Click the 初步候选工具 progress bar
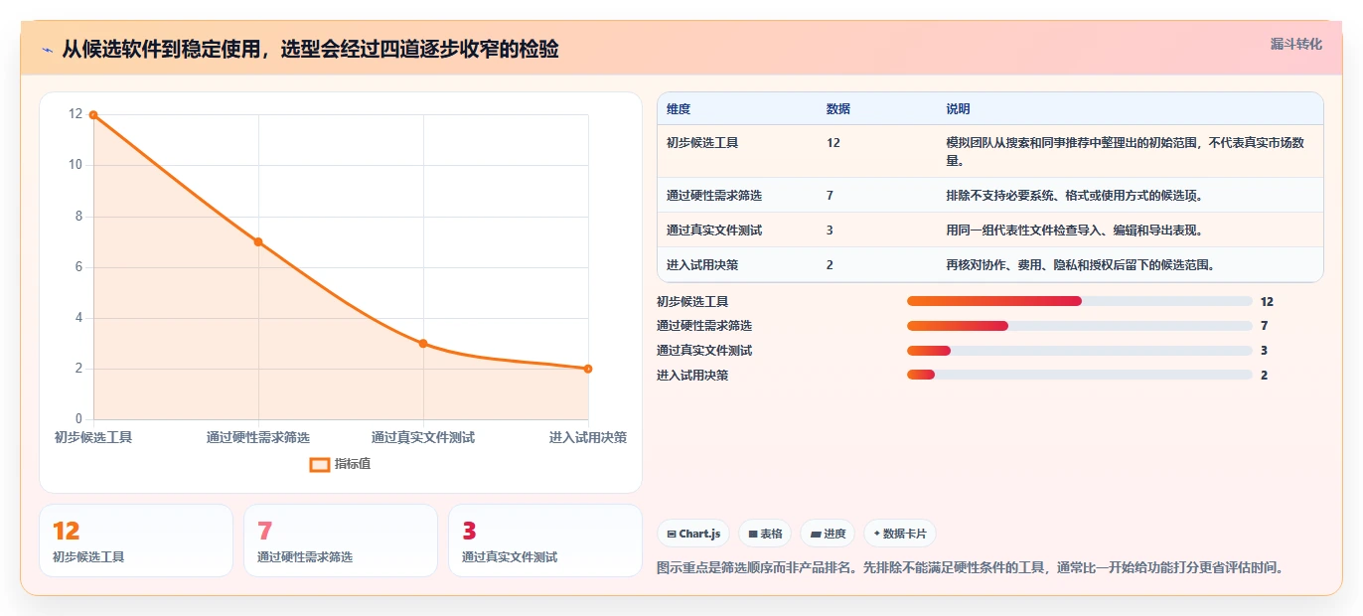1363x616 pixels. click(x=1080, y=301)
